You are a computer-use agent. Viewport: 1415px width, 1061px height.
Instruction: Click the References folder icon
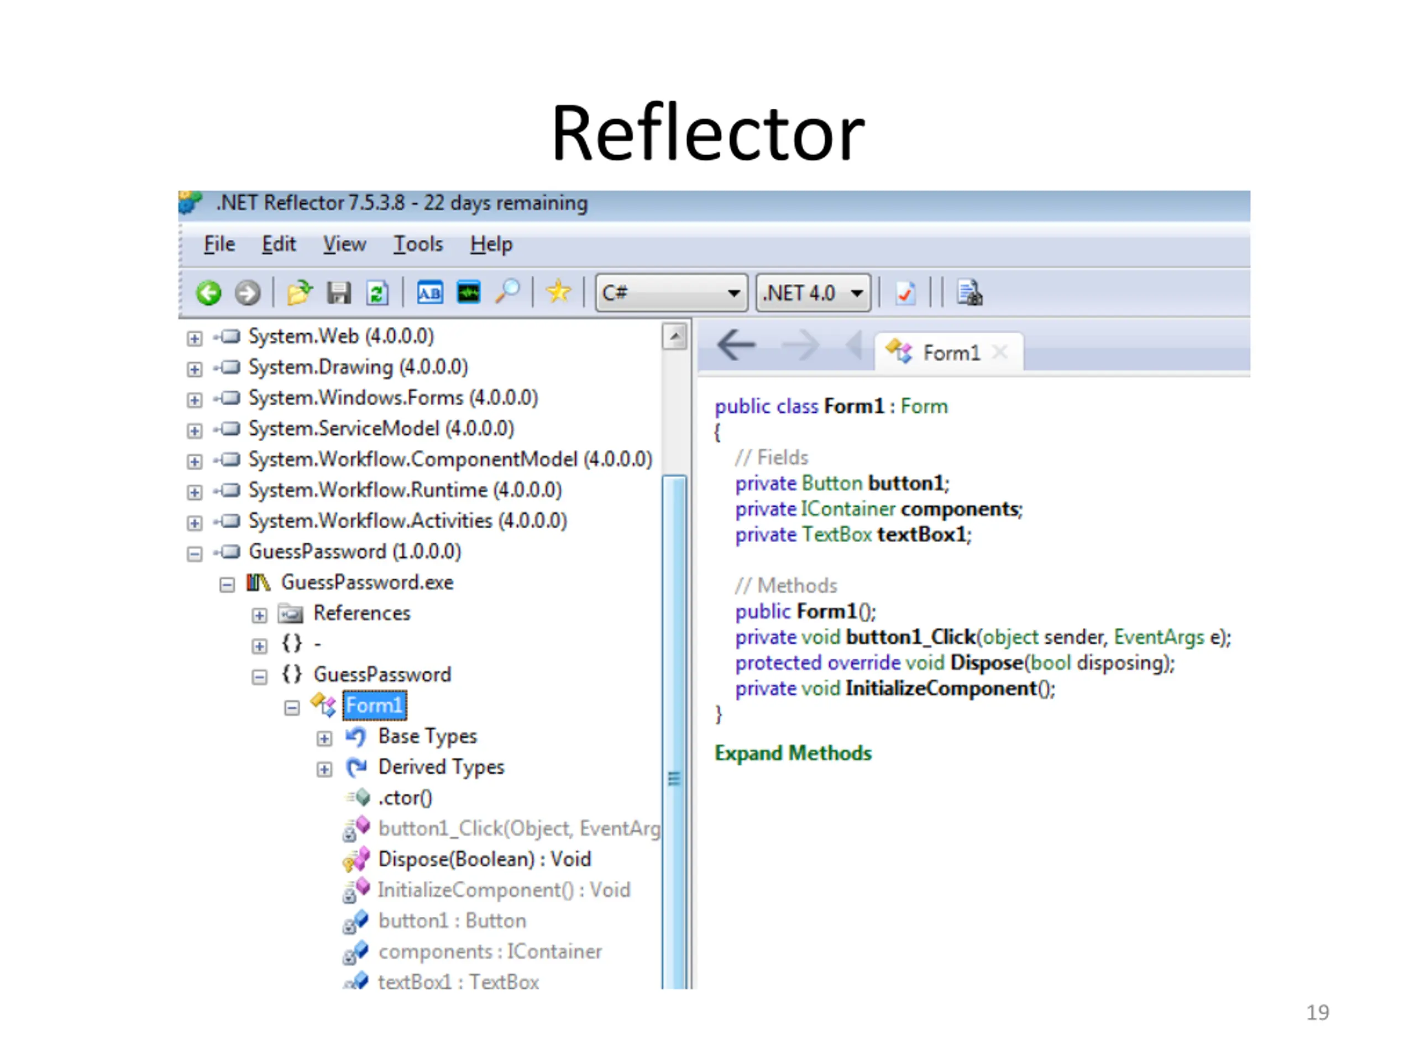click(290, 614)
